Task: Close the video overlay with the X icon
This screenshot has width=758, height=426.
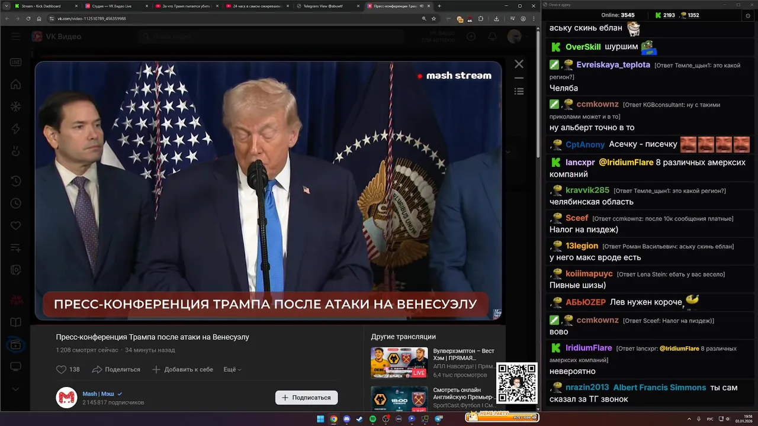Action: click(519, 64)
